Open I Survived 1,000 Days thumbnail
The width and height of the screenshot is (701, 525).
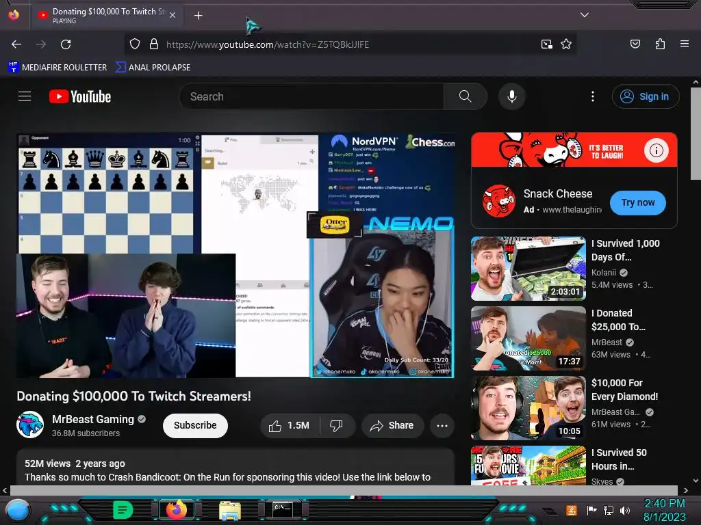click(x=528, y=269)
